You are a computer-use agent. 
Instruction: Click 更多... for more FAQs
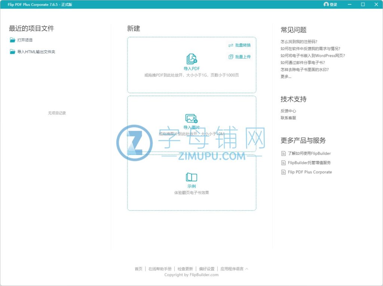[x=286, y=76]
